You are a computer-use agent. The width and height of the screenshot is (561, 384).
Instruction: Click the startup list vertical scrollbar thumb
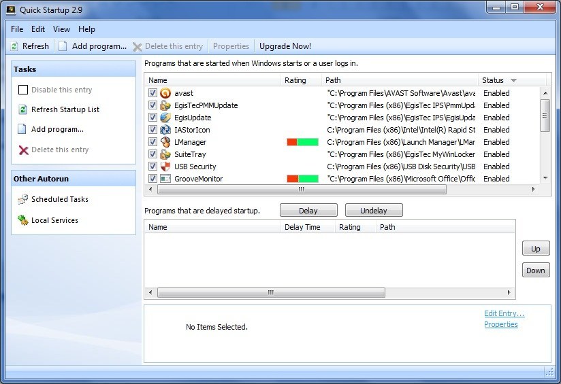click(545, 116)
